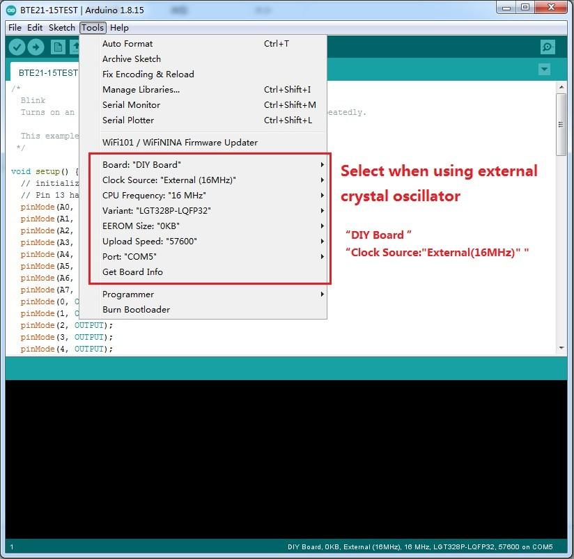Open the Sketch menu in menu bar
574x559 pixels.
pos(61,28)
